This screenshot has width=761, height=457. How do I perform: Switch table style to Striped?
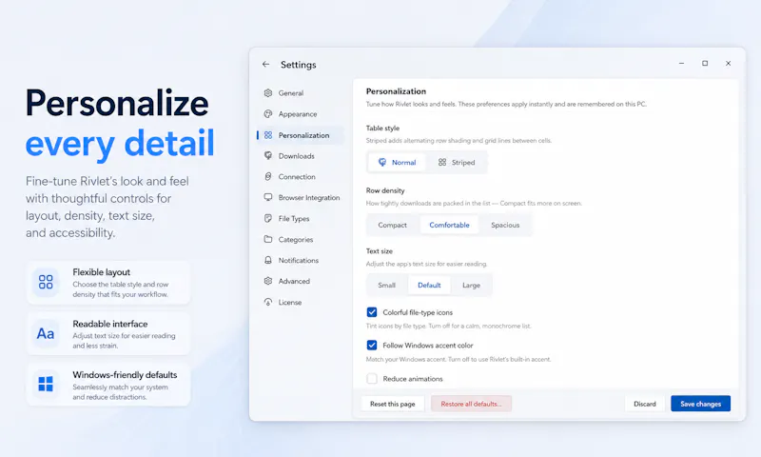[457, 162]
